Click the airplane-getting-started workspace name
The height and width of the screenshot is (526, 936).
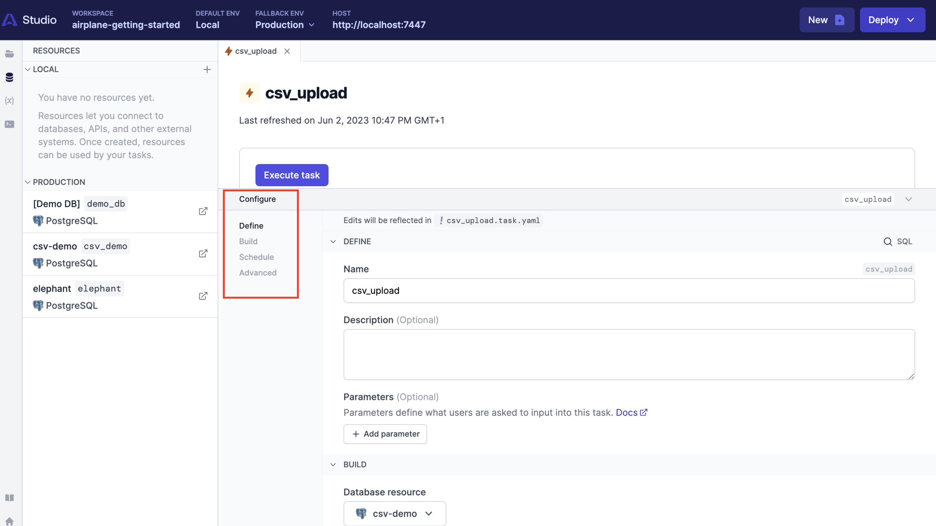click(x=126, y=25)
